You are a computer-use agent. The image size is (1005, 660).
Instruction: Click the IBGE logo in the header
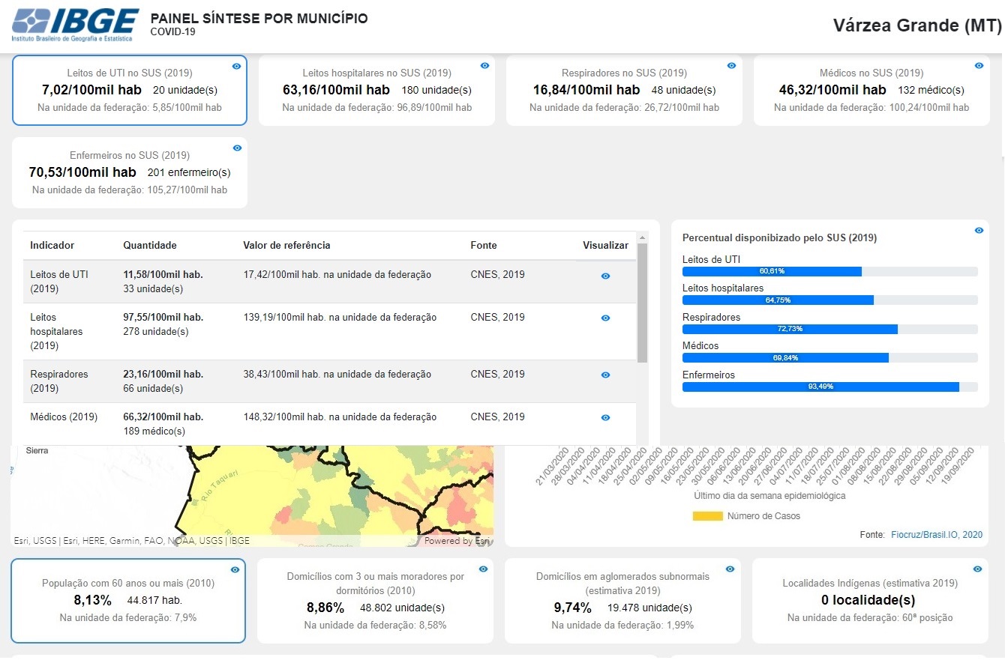point(75,25)
